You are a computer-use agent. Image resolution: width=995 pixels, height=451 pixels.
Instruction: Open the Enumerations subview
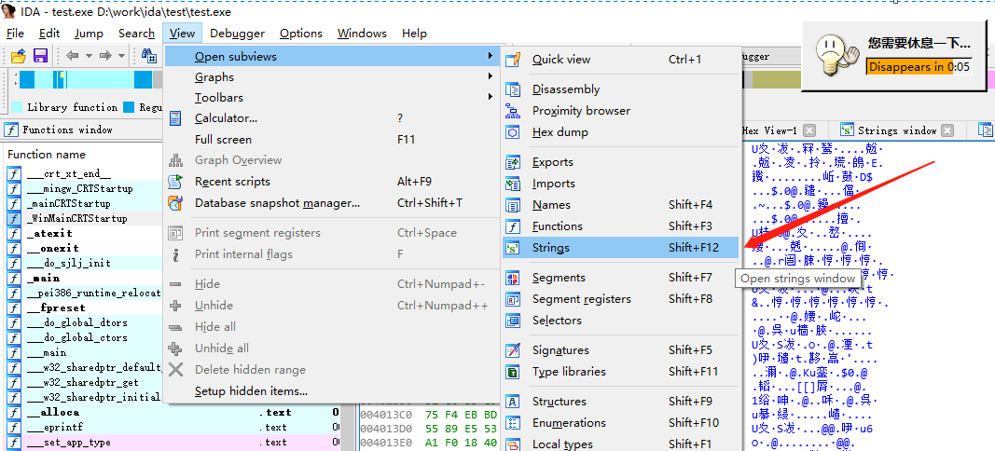pyautogui.click(x=621, y=422)
